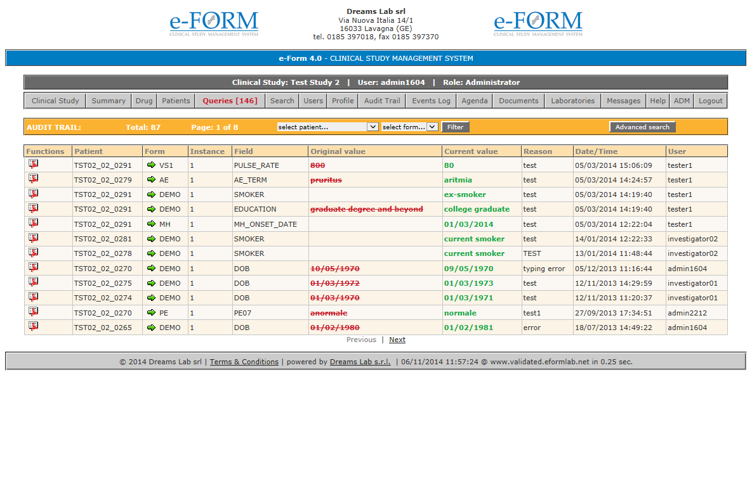Viewport: 752px width, 491px height.
Task: Click the Logout menu item
Action: [x=710, y=101]
